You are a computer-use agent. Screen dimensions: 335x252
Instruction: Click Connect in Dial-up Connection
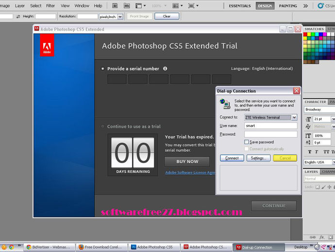(x=232, y=158)
